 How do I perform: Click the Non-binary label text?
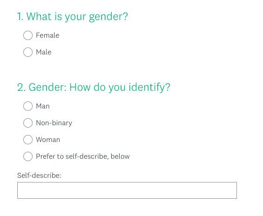54,123
